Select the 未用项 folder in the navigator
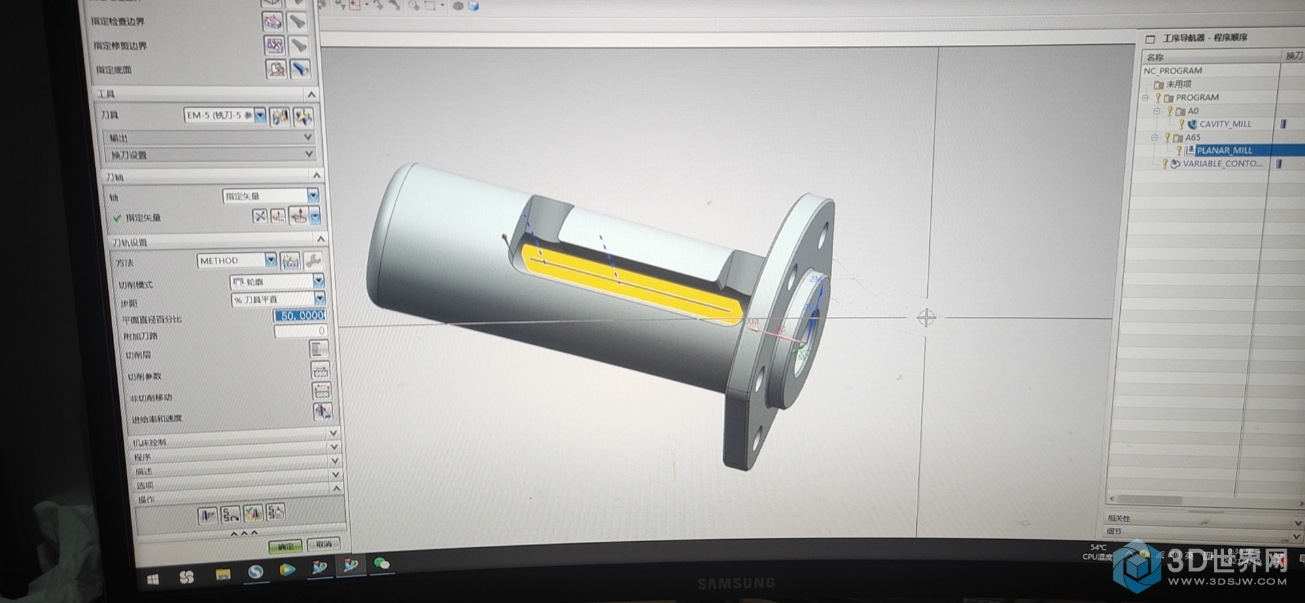Screen dimensions: 1305x603 click(1172, 84)
